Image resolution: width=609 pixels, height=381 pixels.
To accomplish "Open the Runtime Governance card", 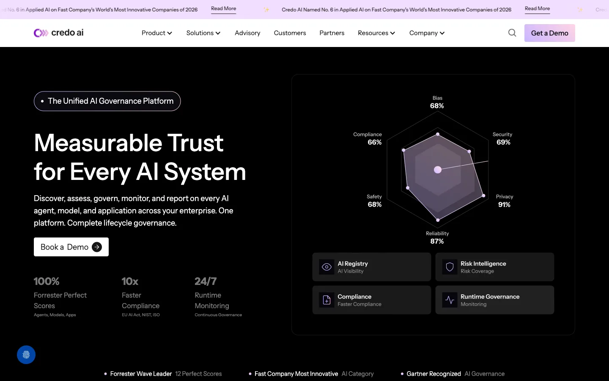I will pyautogui.click(x=494, y=300).
